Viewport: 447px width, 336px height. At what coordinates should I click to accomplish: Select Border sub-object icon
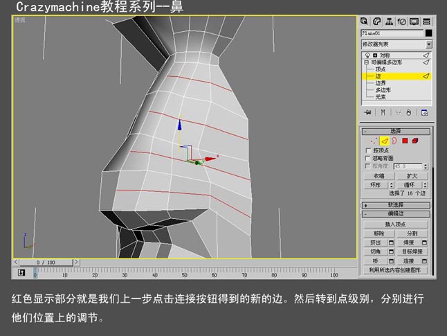(x=394, y=141)
